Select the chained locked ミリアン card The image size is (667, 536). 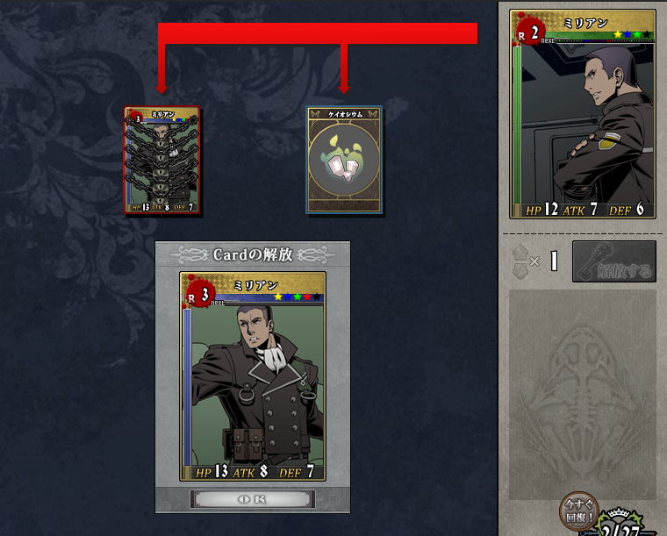(x=161, y=160)
